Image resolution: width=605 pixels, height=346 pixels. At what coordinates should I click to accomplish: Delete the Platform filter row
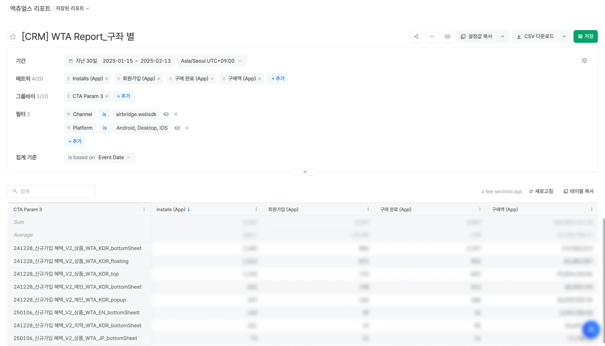[187, 128]
